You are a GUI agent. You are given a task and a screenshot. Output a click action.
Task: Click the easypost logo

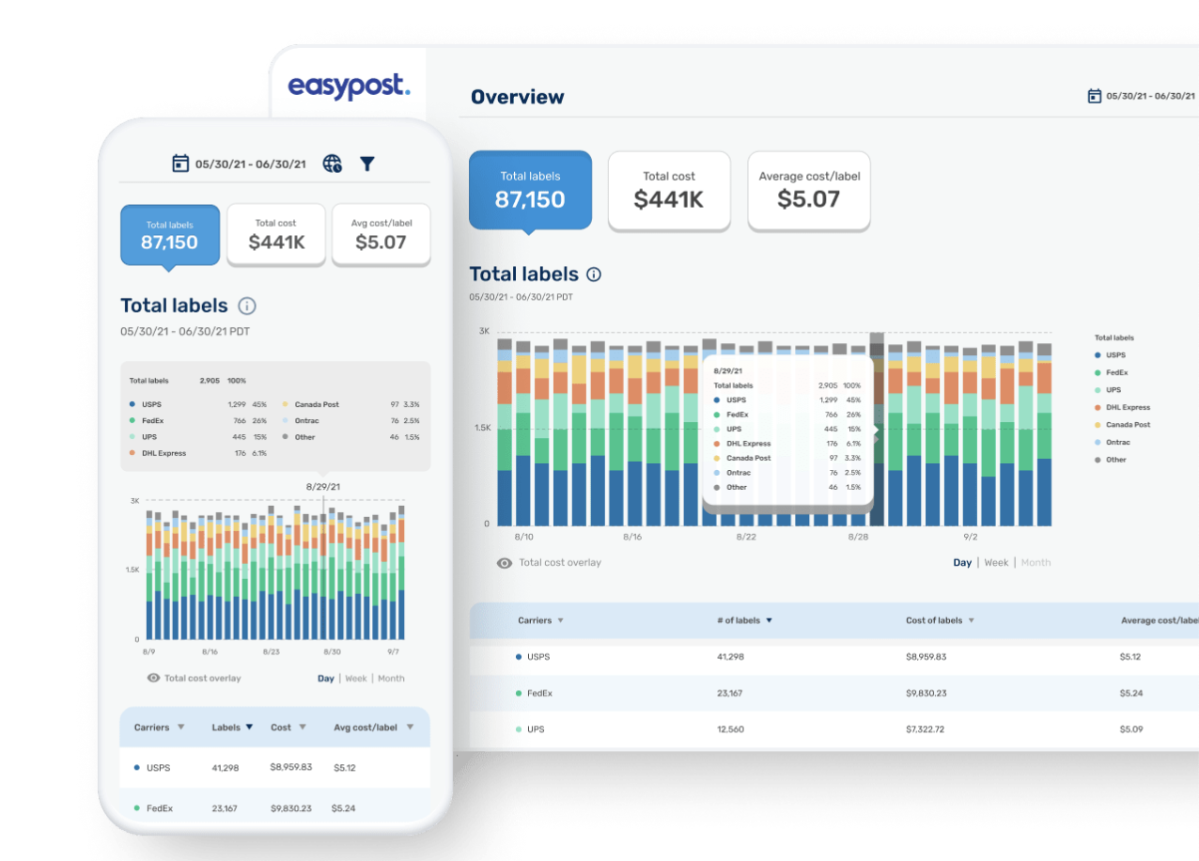click(x=349, y=86)
